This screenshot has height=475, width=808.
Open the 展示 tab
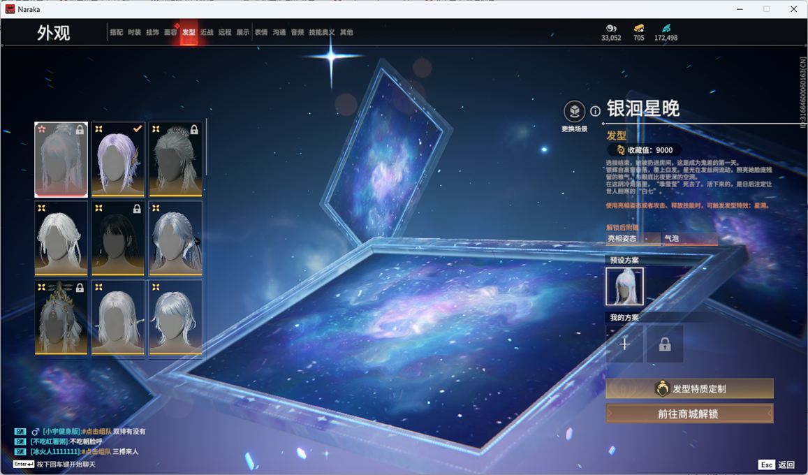click(x=243, y=32)
